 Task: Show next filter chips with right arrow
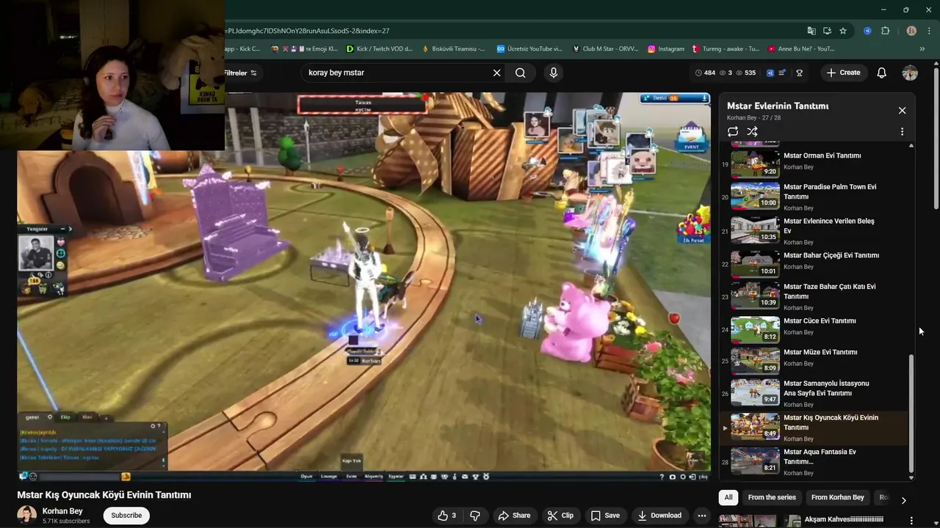click(903, 500)
